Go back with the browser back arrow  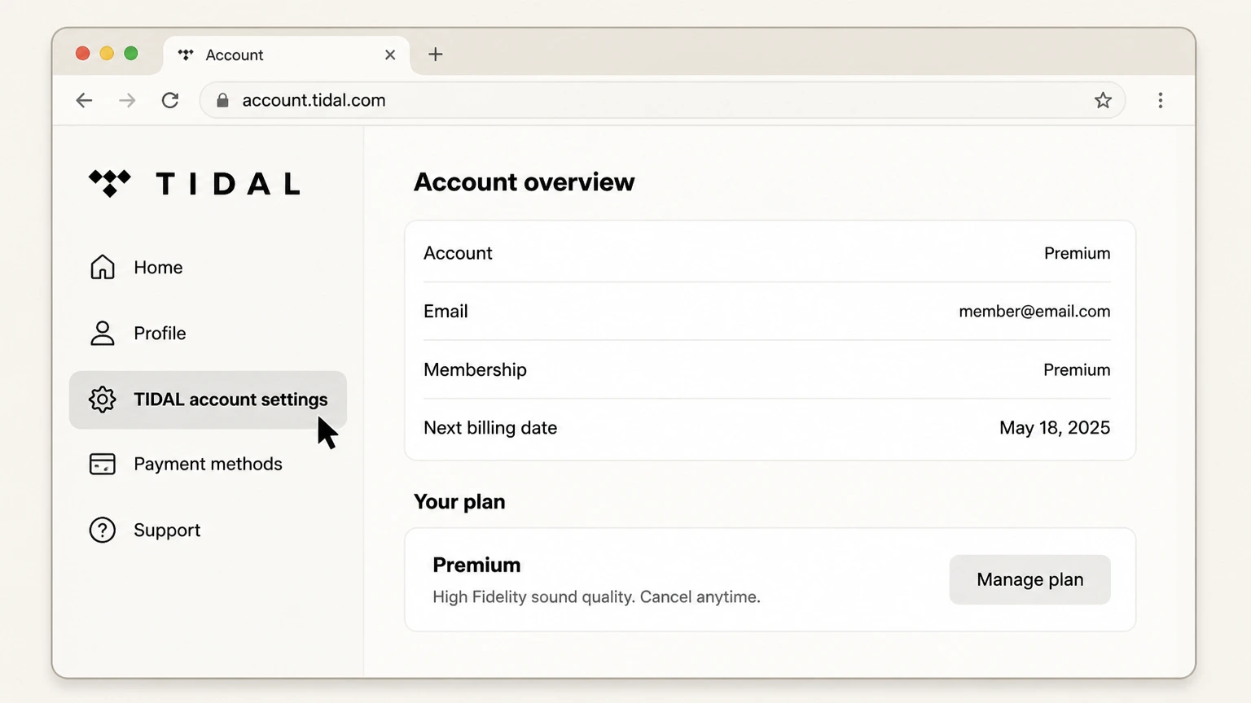pos(84,100)
